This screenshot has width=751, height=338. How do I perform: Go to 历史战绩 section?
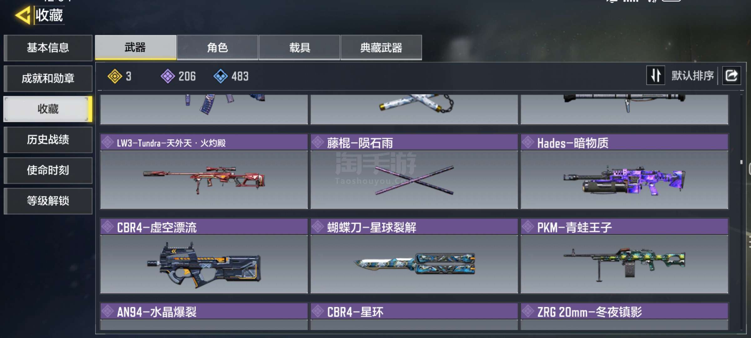48,140
